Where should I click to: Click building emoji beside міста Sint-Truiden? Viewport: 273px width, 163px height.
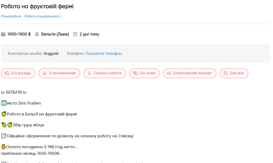tap(4, 103)
